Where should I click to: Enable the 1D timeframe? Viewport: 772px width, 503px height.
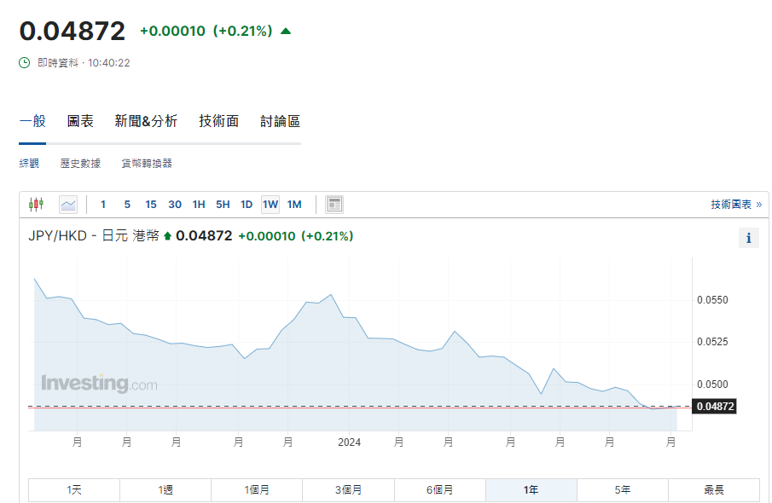pos(246,204)
